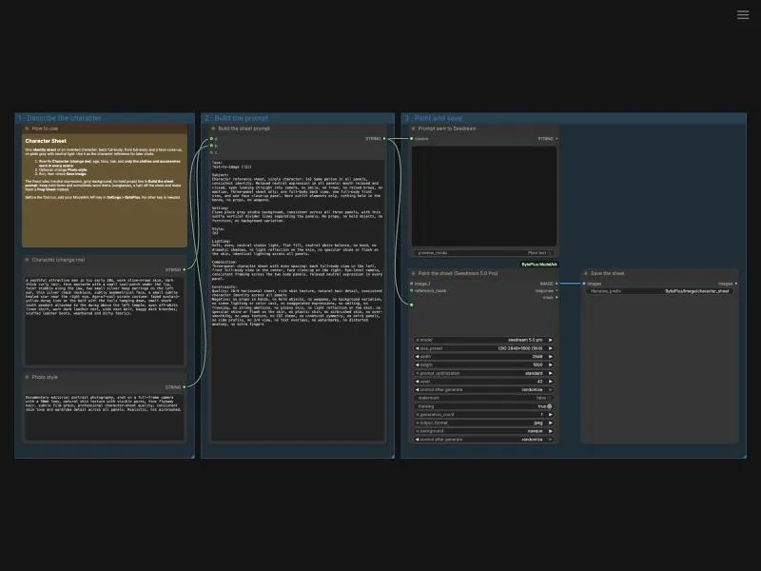Viewport: 761px width, 571px height.
Task: Increase generation_count with right arrow
Action: [x=551, y=415]
